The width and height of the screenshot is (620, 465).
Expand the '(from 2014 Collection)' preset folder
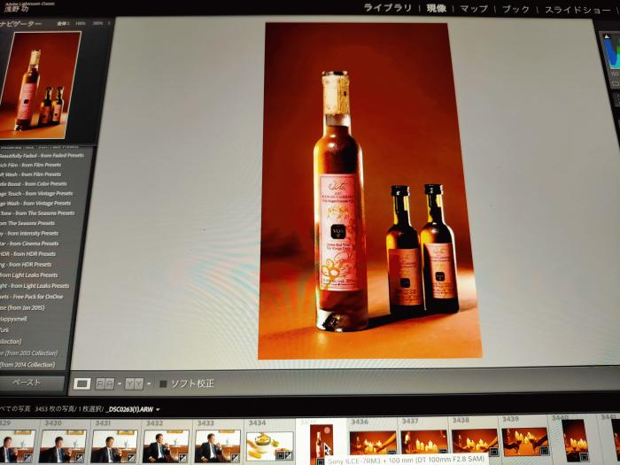pos(27,365)
